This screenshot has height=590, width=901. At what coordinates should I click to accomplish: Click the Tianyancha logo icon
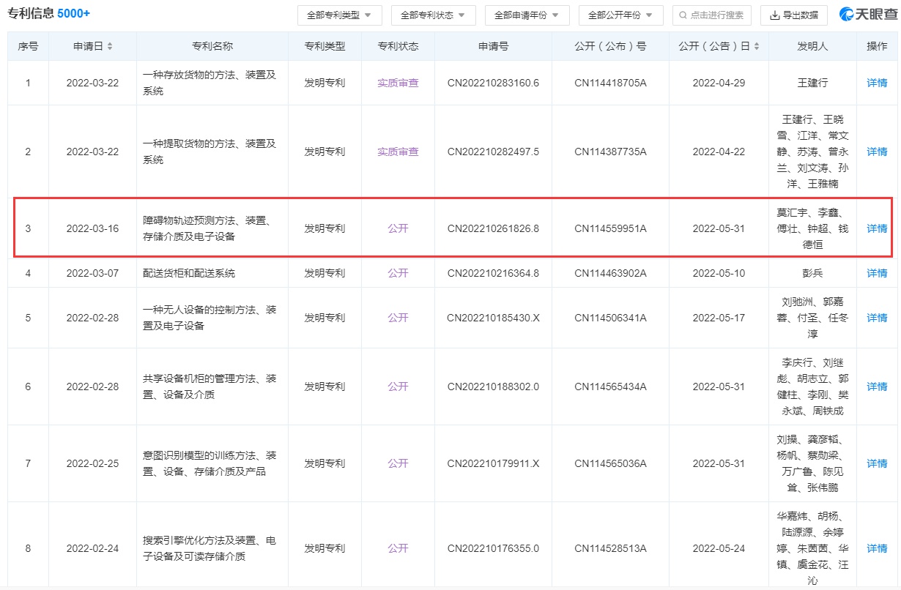tap(848, 15)
